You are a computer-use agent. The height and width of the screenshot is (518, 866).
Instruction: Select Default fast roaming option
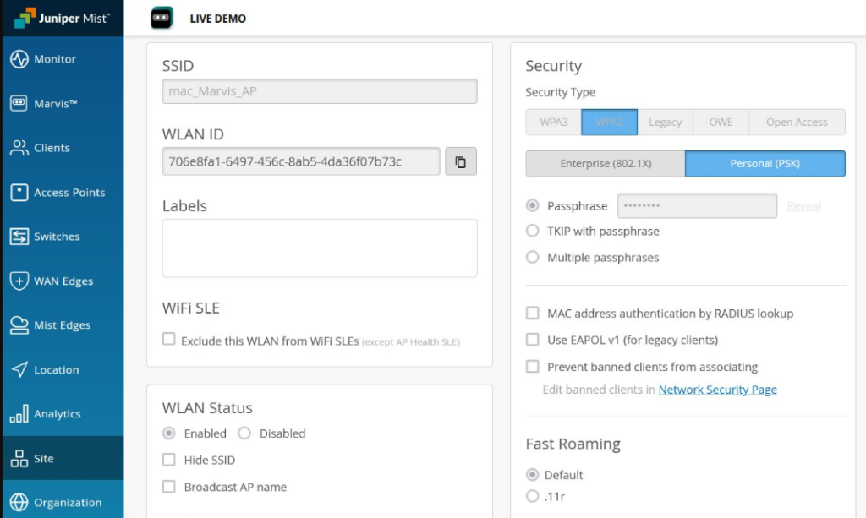coord(533,474)
